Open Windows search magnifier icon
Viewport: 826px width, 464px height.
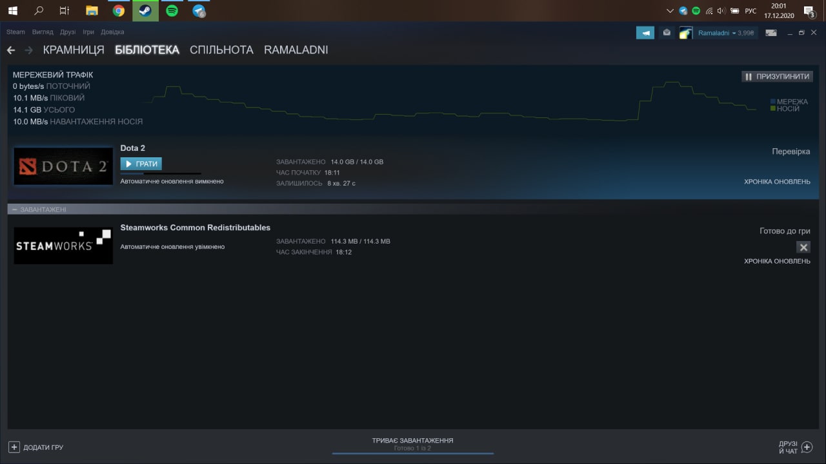click(39, 11)
